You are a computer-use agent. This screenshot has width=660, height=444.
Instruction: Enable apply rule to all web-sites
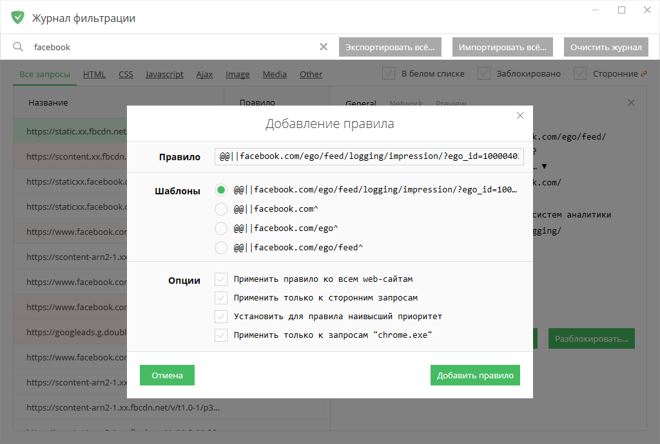[x=221, y=279]
